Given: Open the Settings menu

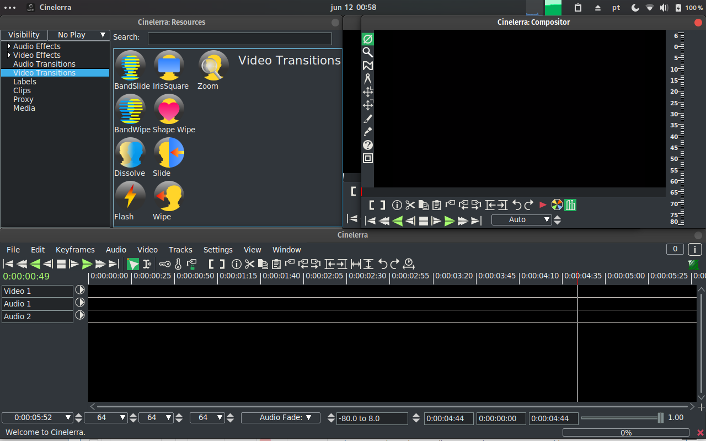Looking at the screenshot, I should point(218,250).
